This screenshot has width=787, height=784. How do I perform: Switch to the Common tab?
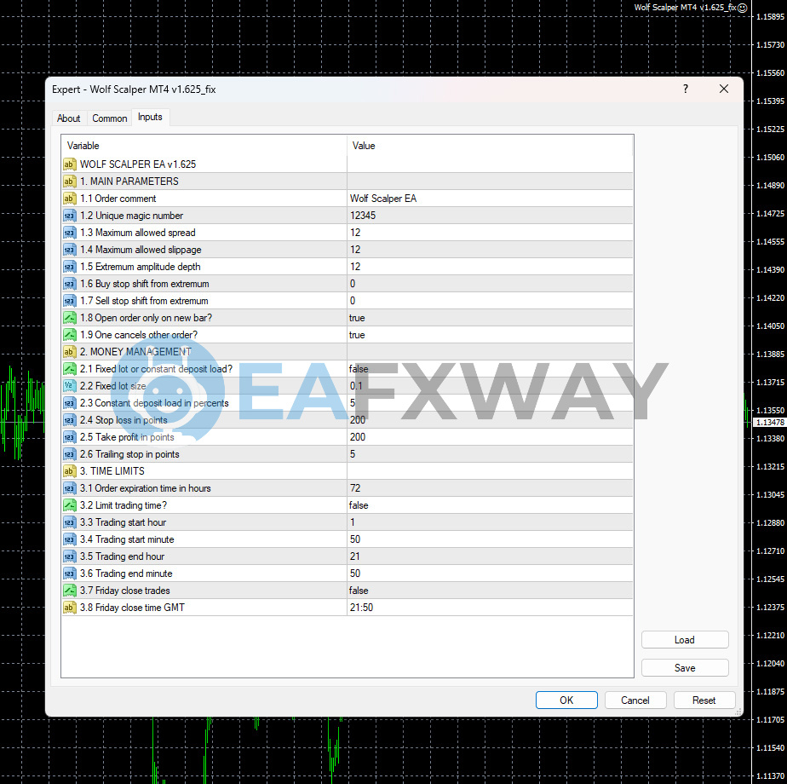109,118
